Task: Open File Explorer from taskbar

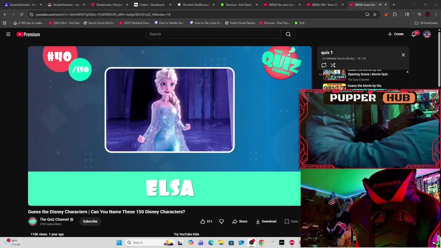Action: pyautogui.click(x=221, y=242)
